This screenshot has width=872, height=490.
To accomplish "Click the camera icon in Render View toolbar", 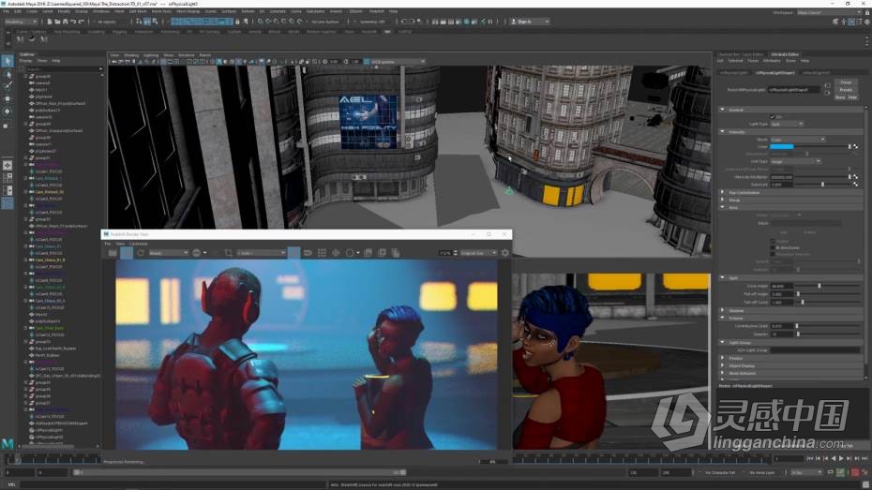I will tap(308, 253).
